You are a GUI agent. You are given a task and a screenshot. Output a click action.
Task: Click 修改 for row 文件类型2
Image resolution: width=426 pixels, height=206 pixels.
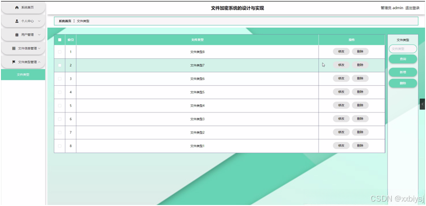341,132
